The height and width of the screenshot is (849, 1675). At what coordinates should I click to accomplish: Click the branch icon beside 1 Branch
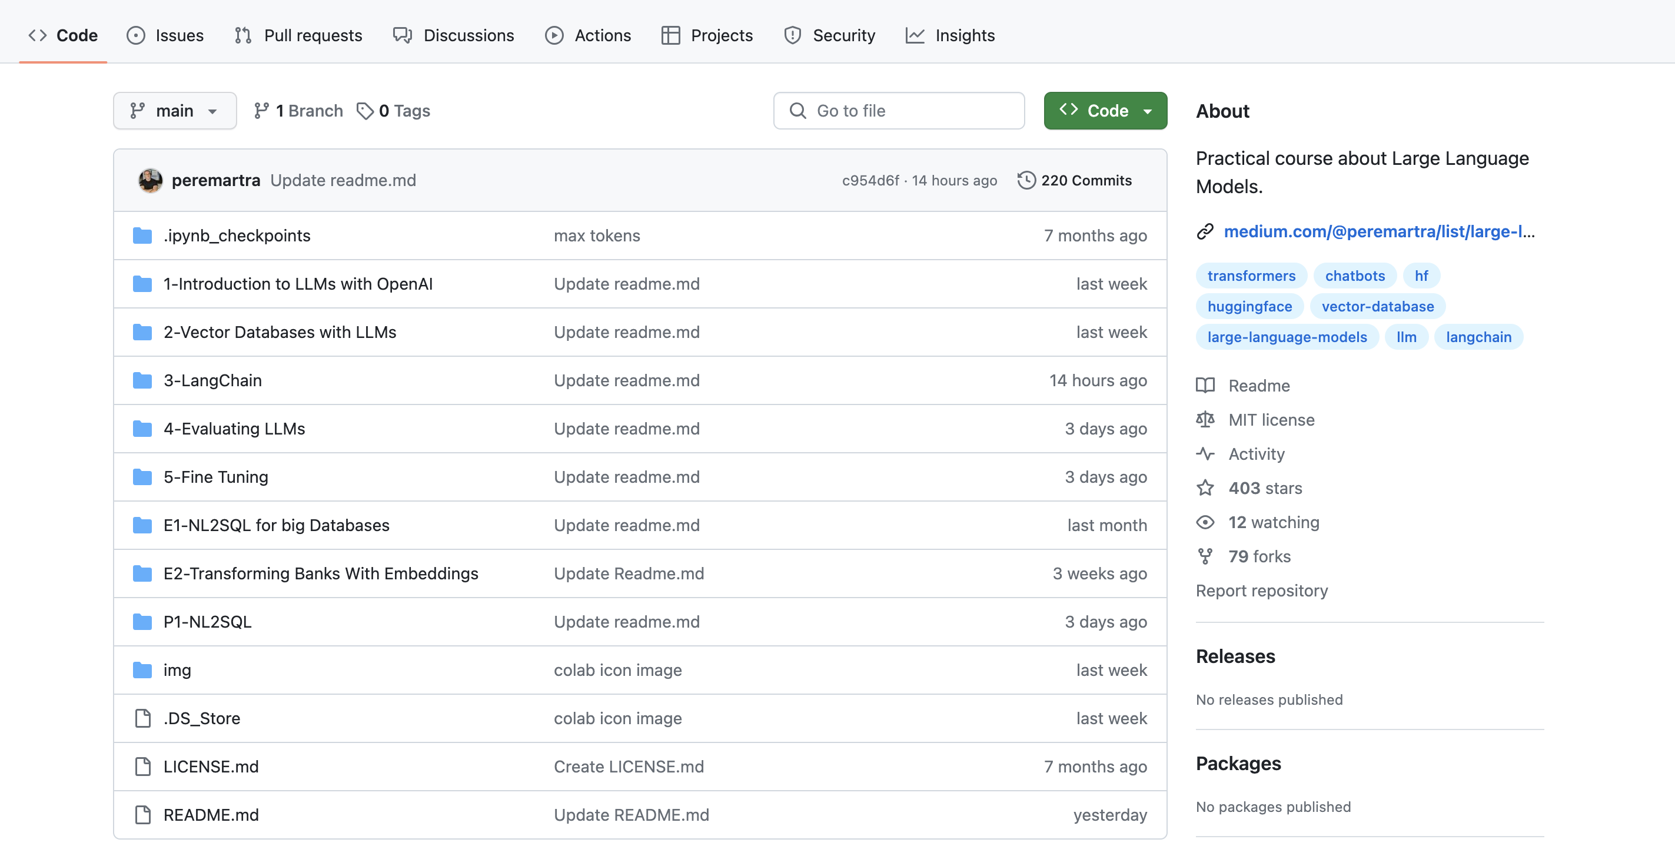pyautogui.click(x=261, y=111)
